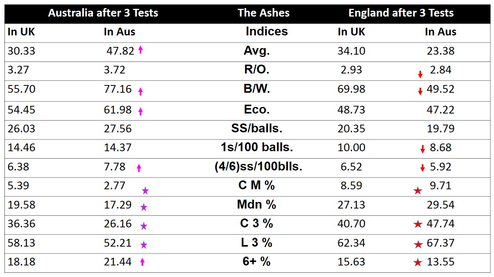This screenshot has height=277, width=494.
Task: Click the '1s/100 balls.' index label
Action: [x=257, y=147]
